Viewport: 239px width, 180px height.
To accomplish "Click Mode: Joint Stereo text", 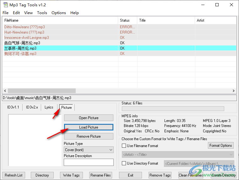I will (x=217, y=126).
